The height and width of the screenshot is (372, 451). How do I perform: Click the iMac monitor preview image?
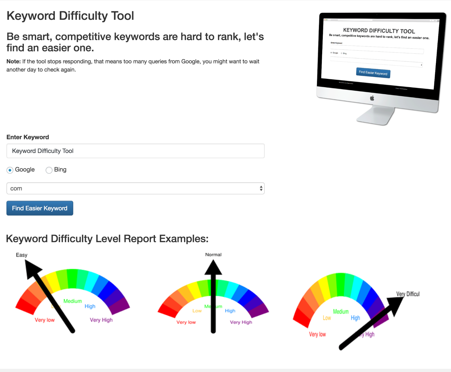coord(381,69)
